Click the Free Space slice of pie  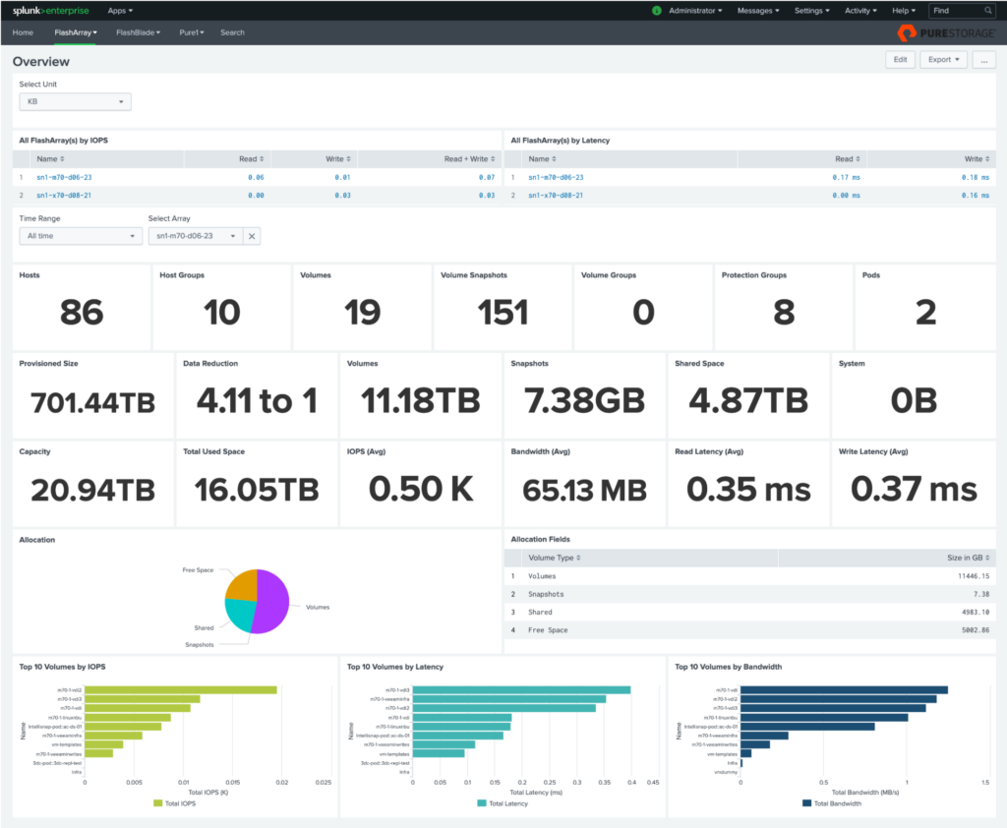(244, 585)
